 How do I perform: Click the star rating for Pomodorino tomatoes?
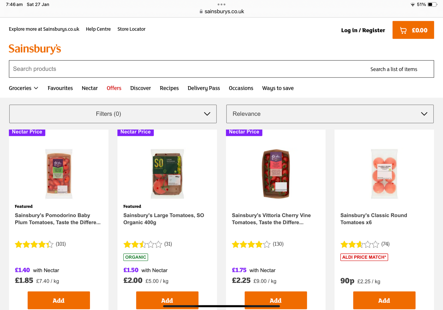[x=34, y=244]
